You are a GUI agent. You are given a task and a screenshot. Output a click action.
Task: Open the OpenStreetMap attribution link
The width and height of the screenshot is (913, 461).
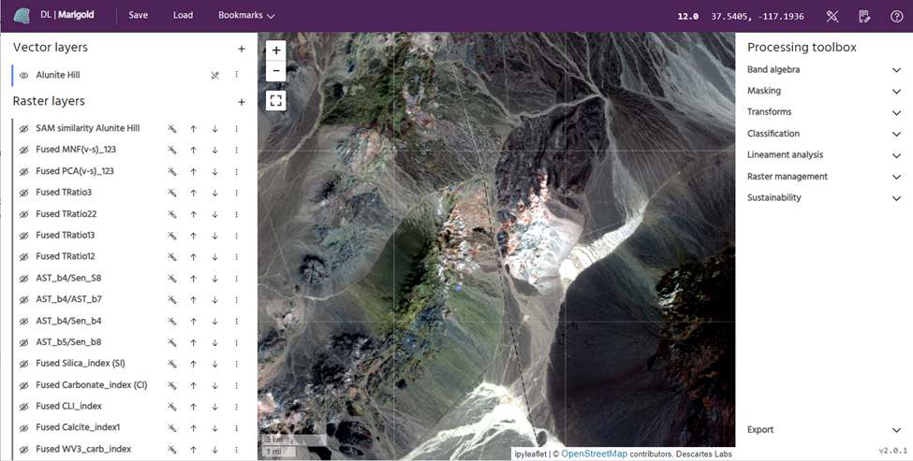click(594, 454)
